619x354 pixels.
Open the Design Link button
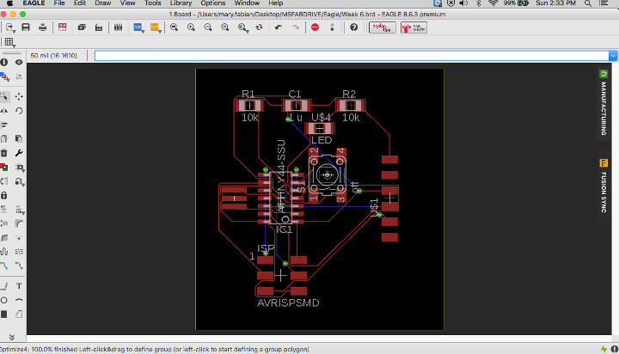click(382, 27)
